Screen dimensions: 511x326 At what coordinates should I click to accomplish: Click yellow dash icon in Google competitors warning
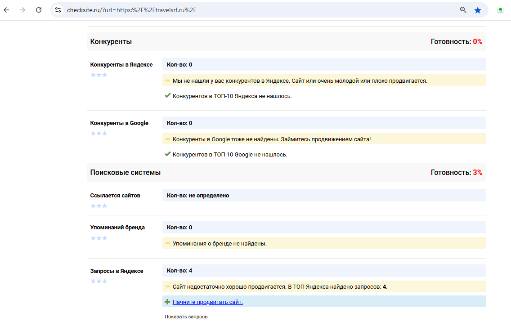click(167, 139)
